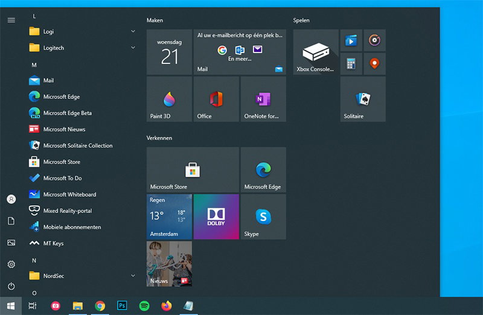Screen dimensions: 483x315
Task: Open the Maps tile with pin icon
Action: coord(375,63)
